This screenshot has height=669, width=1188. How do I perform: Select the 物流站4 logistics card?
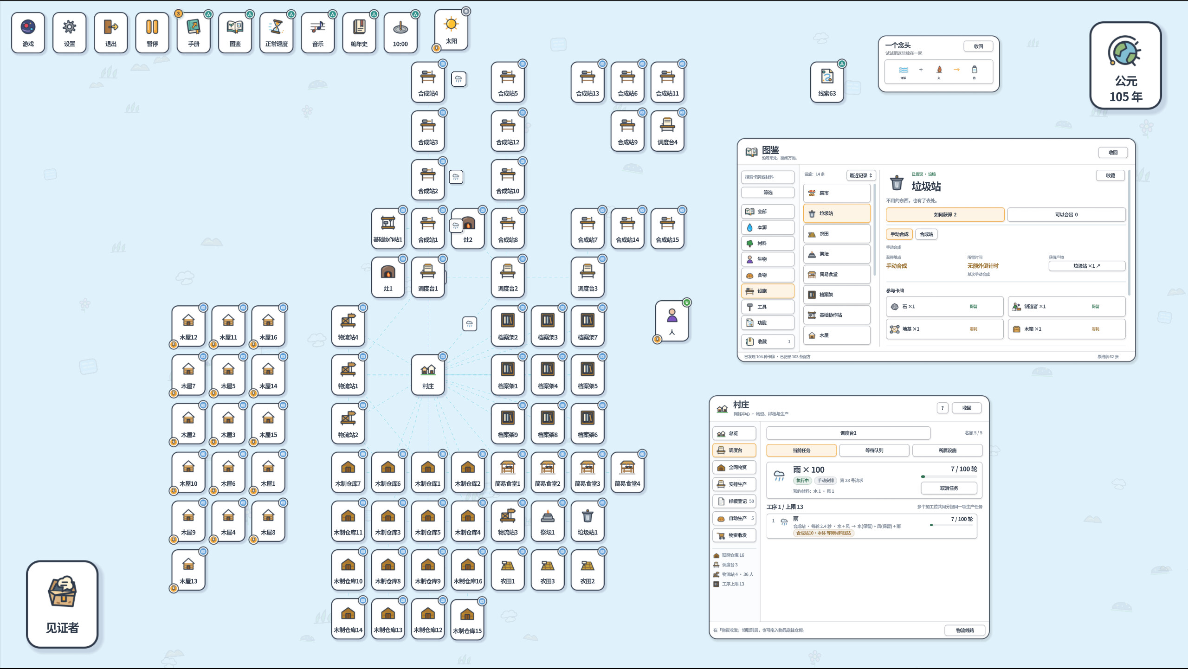tap(348, 326)
